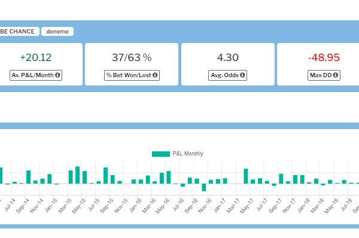
Task: Click the -48.95 max drawdown value
Action: (324, 57)
